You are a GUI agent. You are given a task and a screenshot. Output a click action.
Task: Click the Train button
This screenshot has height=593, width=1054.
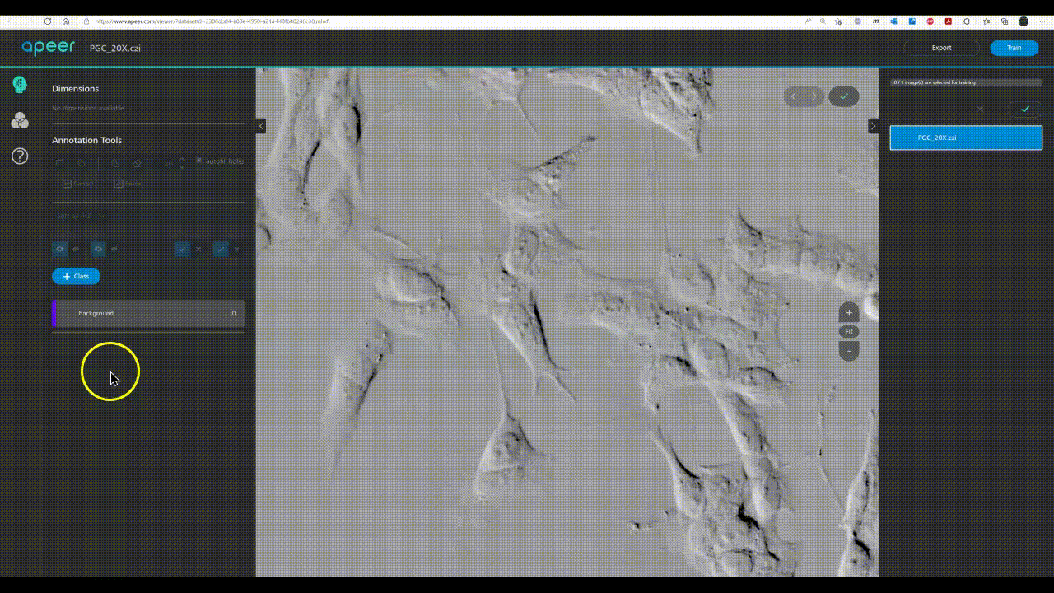[x=1014, y=48]
